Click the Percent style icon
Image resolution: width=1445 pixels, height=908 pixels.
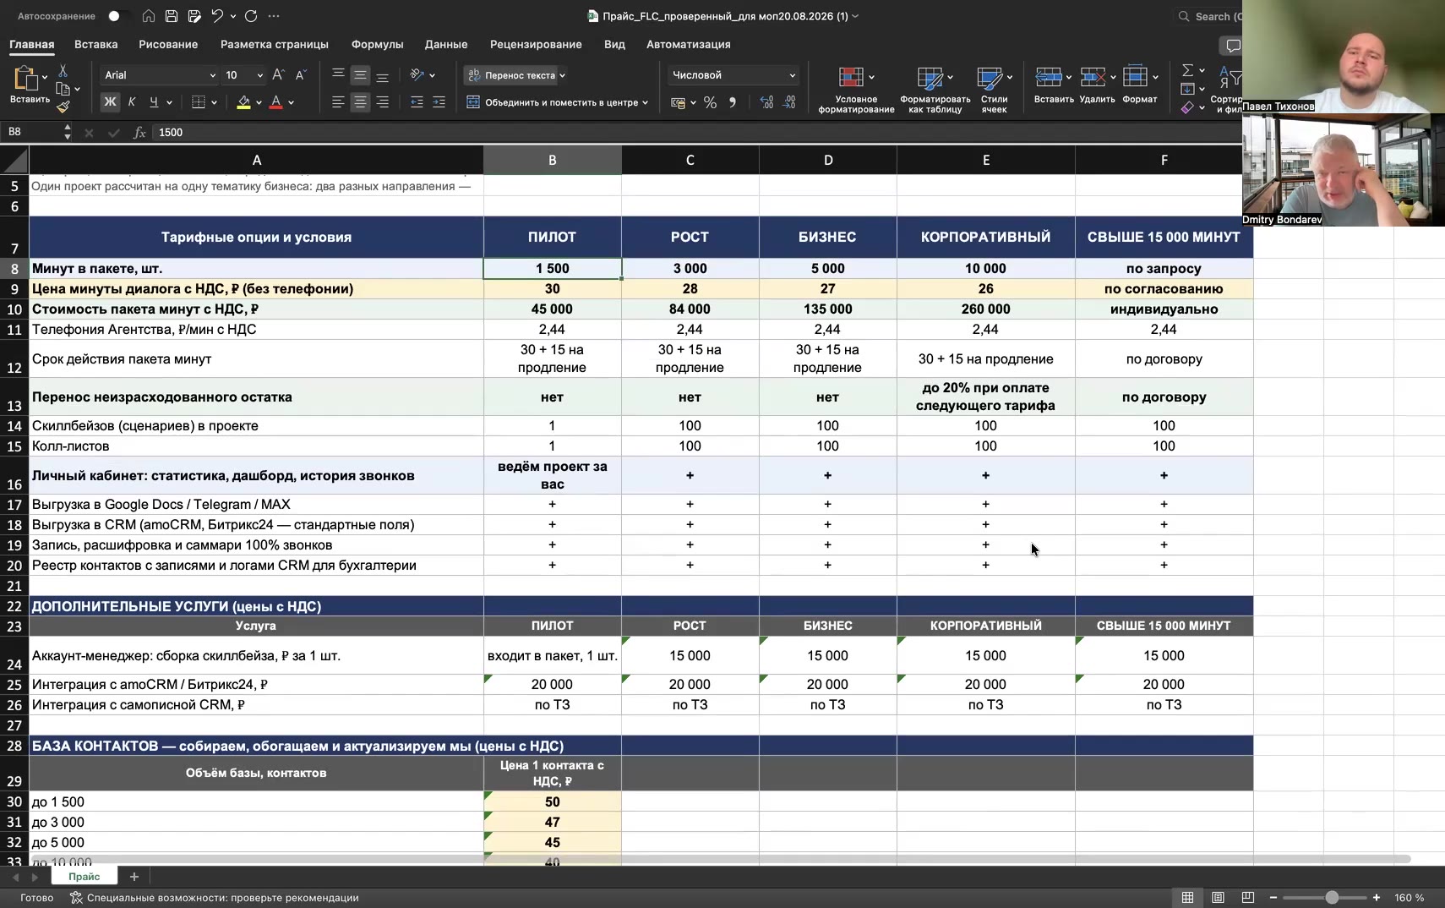coord(710,102)
